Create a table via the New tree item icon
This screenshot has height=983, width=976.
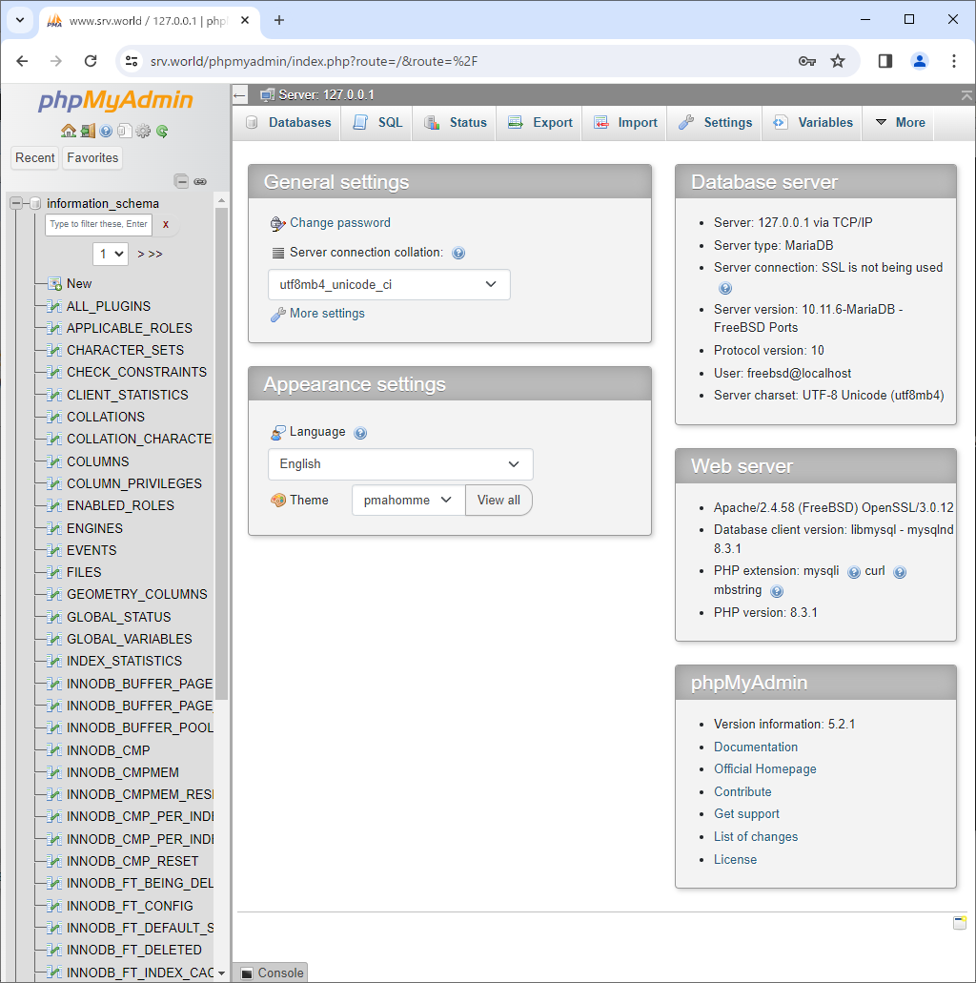point(52,283)
